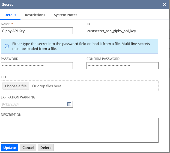Select the Details tab
The height and width of the screenshot is (153, 170).
click(x=10, y=15)
